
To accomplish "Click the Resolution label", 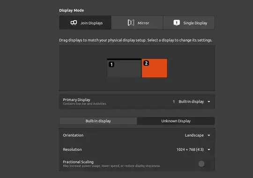I will coord(72,149).
